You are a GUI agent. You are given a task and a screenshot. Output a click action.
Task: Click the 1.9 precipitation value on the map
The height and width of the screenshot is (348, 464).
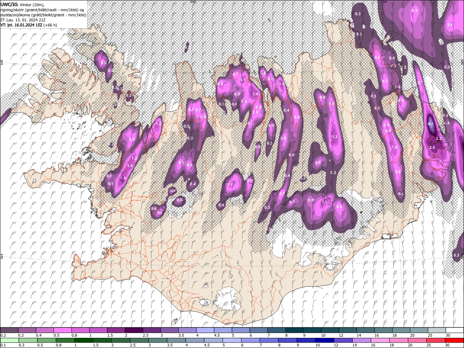pyautogui.click(x=123, y=178)
